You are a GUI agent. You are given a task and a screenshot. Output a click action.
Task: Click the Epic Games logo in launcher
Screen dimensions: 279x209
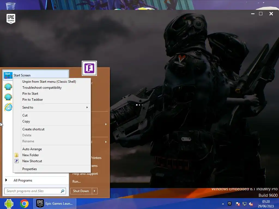pos(11,19)
